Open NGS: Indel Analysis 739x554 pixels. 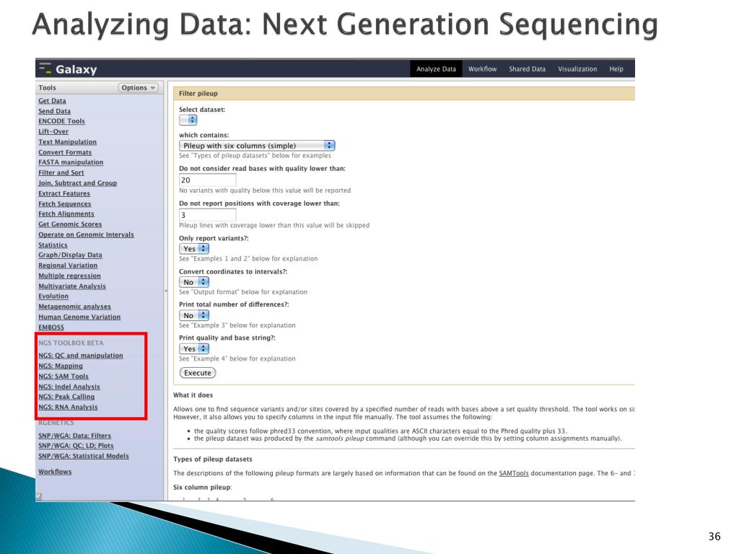[x=69, y=387]
